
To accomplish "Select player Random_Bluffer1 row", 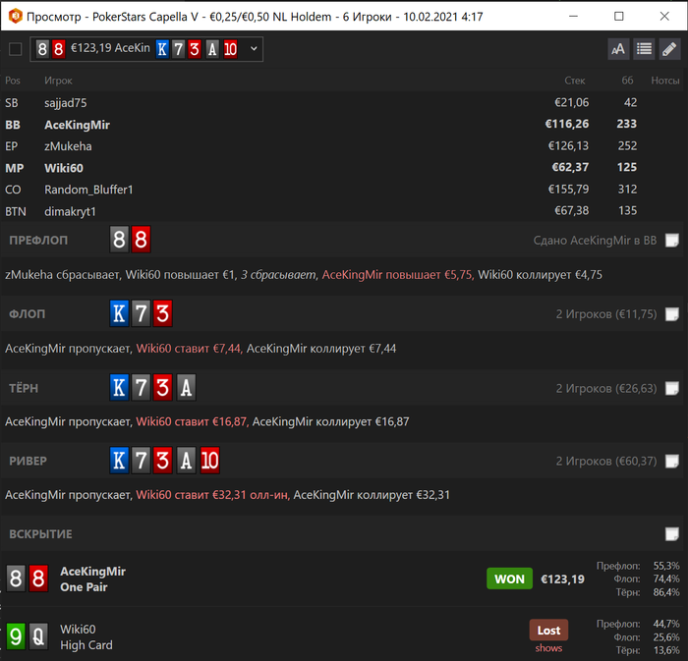I will [344, 190].
